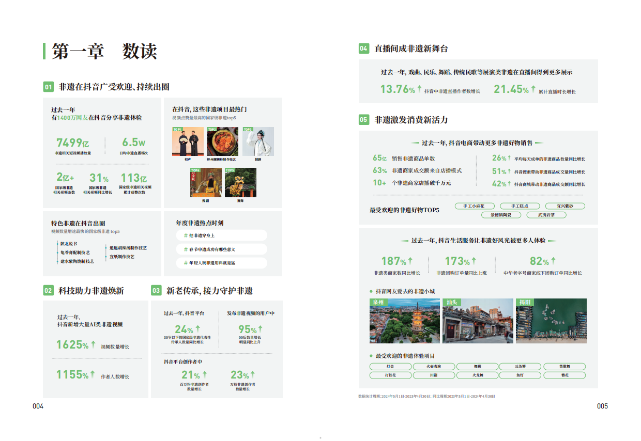Image resolution: width=641 pixels, height=441 pixels.
Task: Select the hashtag 春节申遗成功有哪些意义
Action: click(222, 249)
